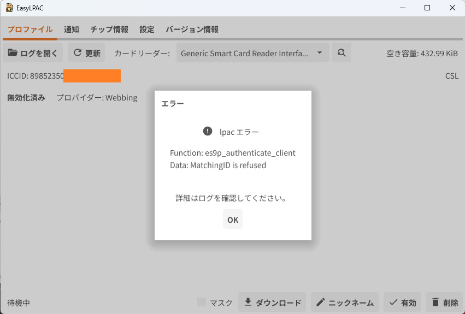Switch to the 通知 tab

[72, 29]
